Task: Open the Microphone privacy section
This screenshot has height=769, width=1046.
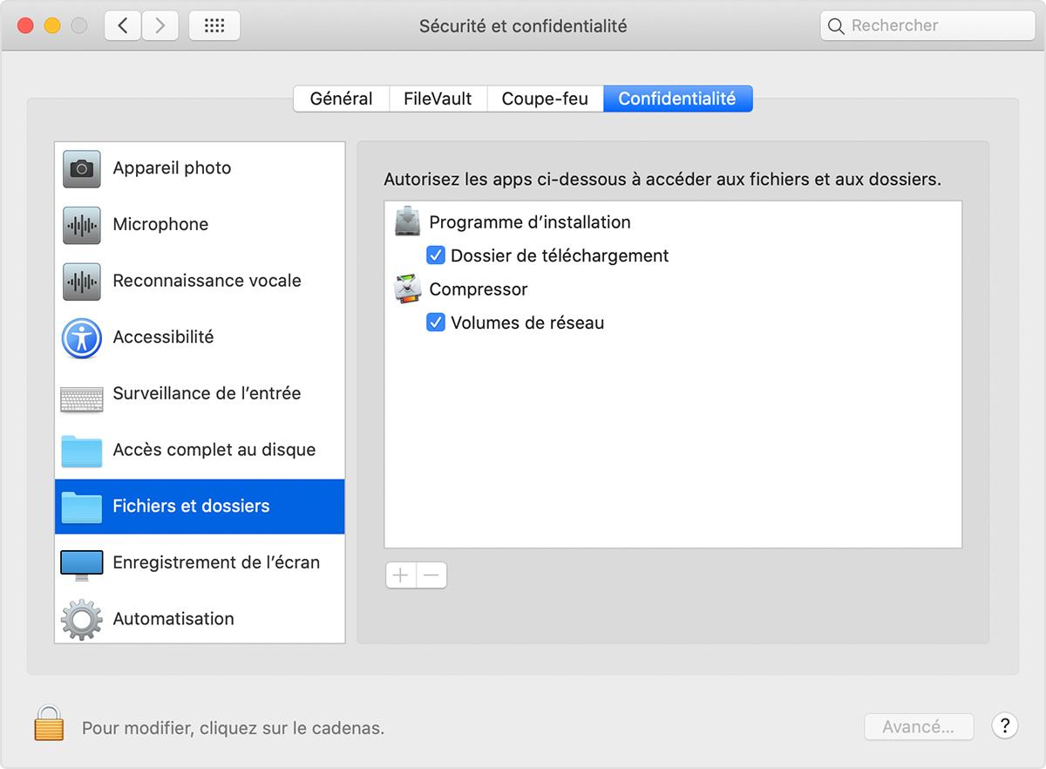Action: click(x=81, y=225)
